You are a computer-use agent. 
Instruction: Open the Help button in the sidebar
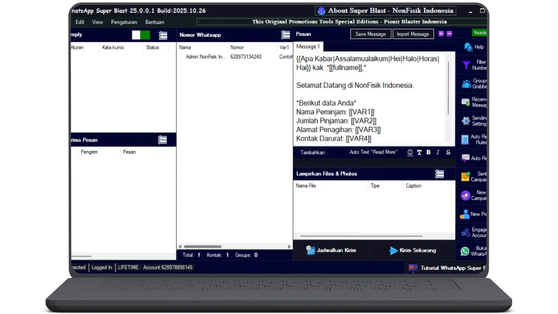click(x=474, y=47)
